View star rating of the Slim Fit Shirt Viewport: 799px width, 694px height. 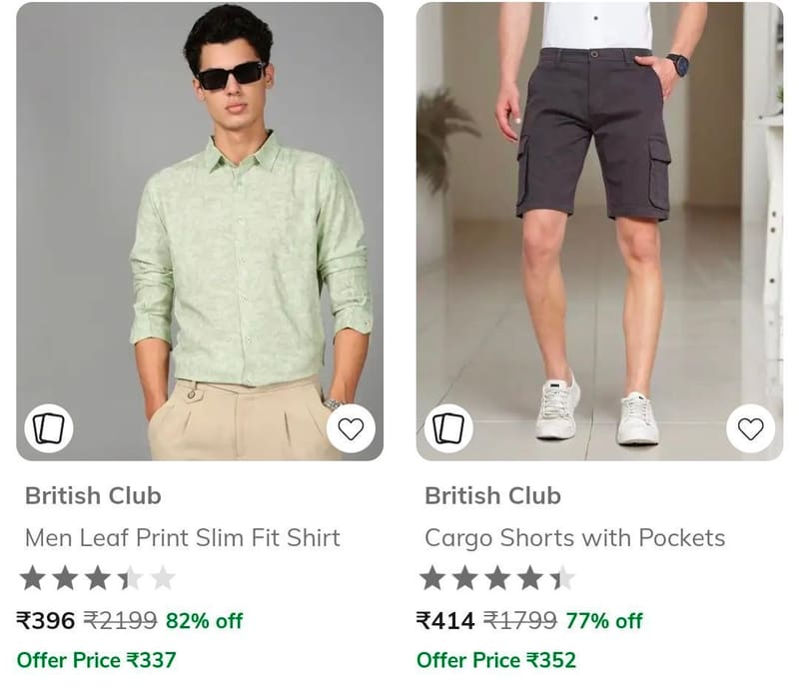pos(97,578)
